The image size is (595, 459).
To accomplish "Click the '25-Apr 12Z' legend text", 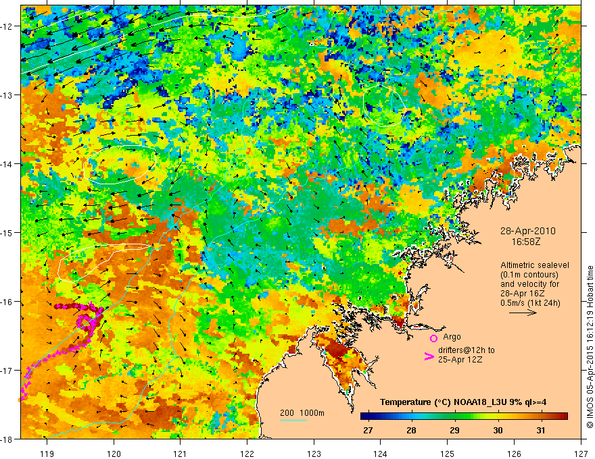I will (460, 359).
